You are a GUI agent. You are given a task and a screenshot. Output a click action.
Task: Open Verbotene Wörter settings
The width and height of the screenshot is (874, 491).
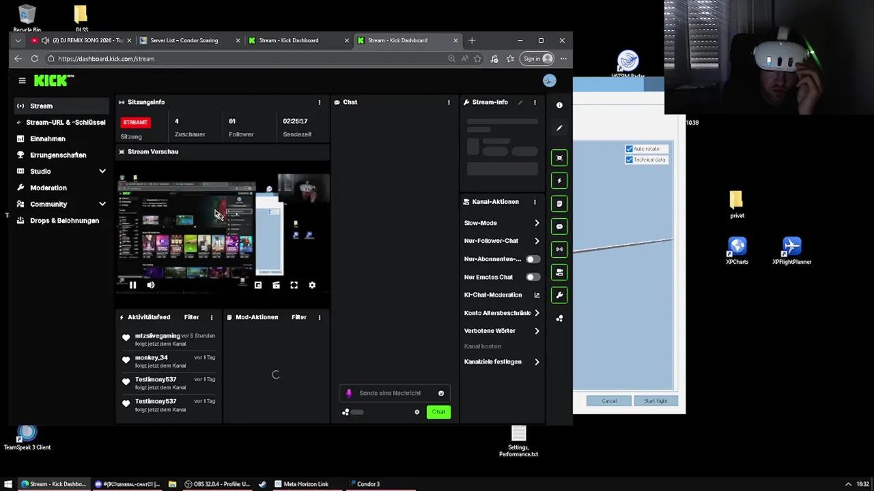(502, 331)
